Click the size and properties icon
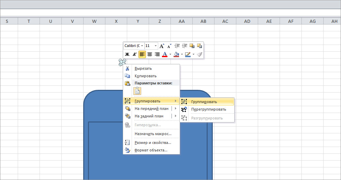The height and width of the screenshot is (180, 341). [x=128, y=143]
